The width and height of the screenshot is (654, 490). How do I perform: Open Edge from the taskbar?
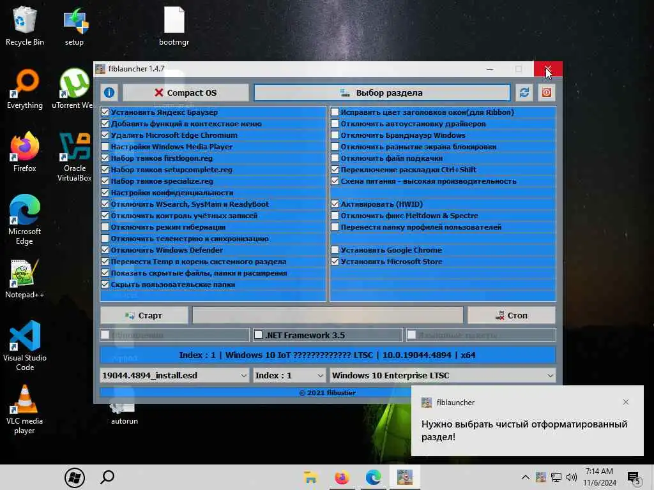pyautogui.click(x=373, y=477)
